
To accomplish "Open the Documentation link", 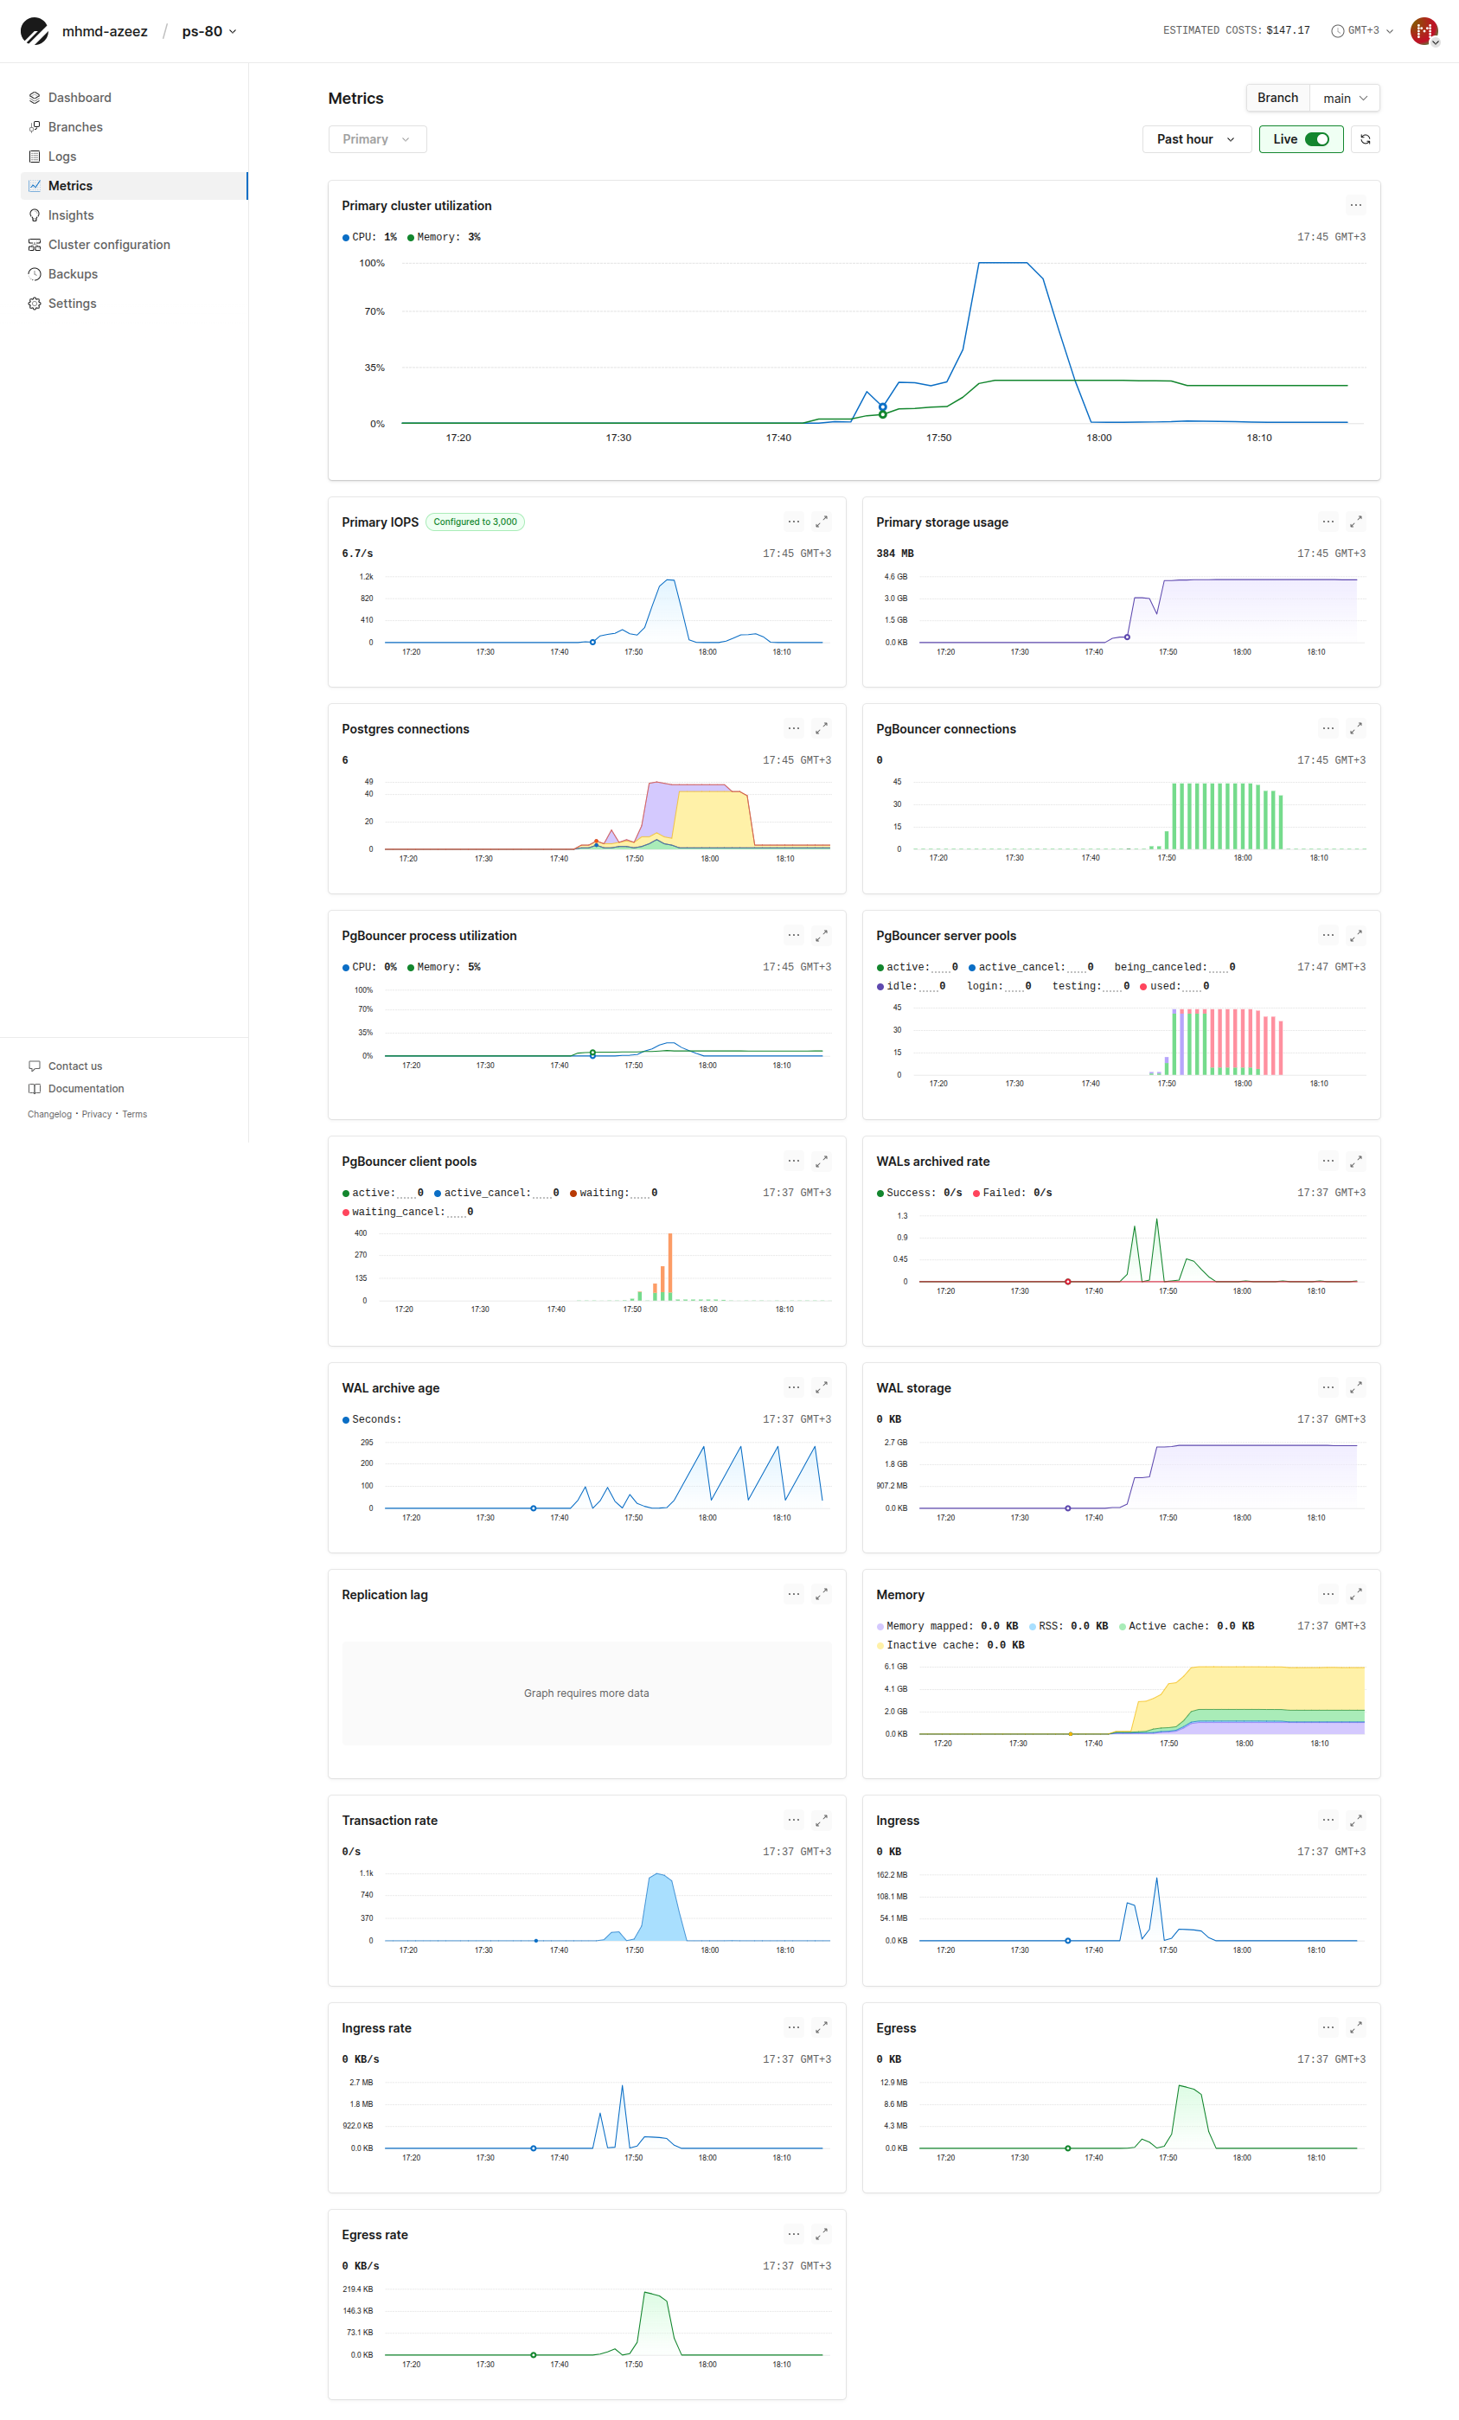I will point(86,1088).
